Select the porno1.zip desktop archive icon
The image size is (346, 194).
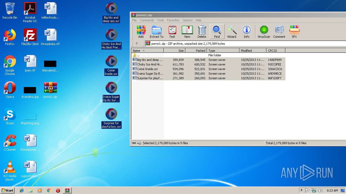(50, 90)
